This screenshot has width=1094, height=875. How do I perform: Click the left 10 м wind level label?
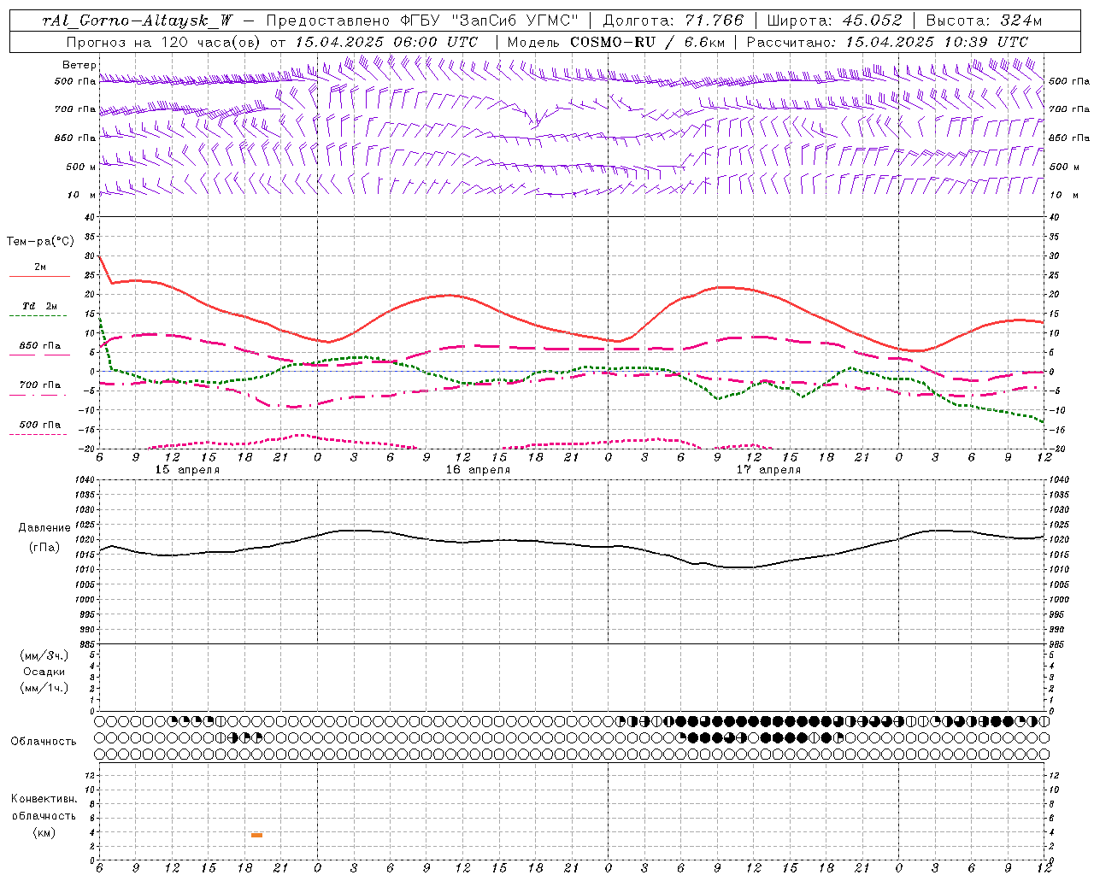click(81, 195)
